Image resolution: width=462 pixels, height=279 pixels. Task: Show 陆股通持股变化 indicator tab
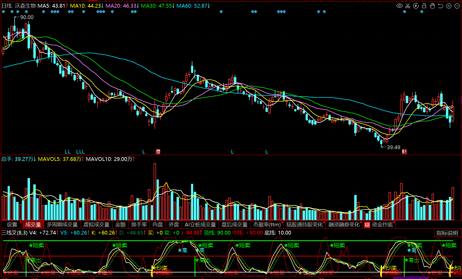[305, 224]
